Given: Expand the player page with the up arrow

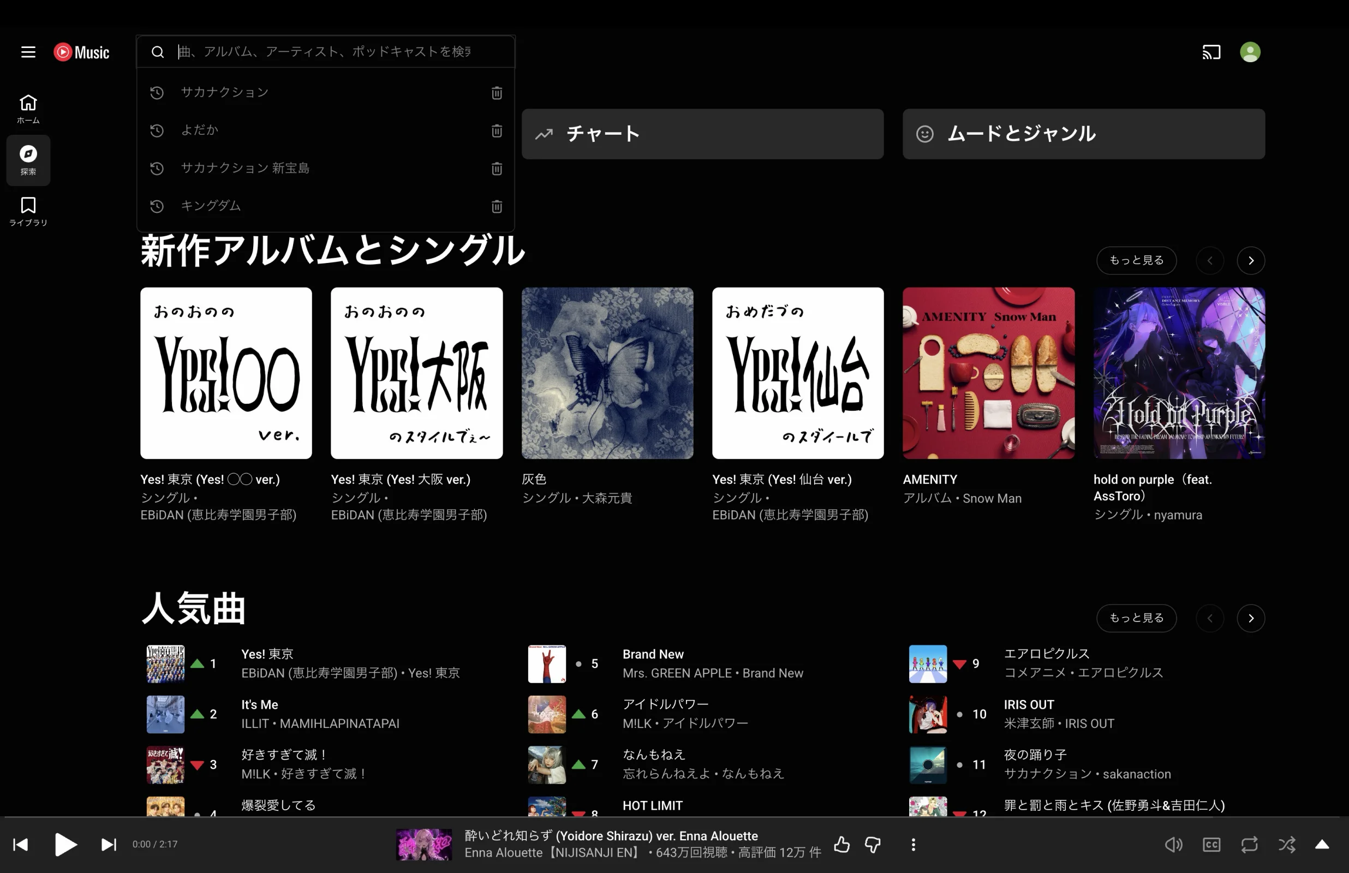Looking at the screenshot, I should click(x=1321, y=845).
